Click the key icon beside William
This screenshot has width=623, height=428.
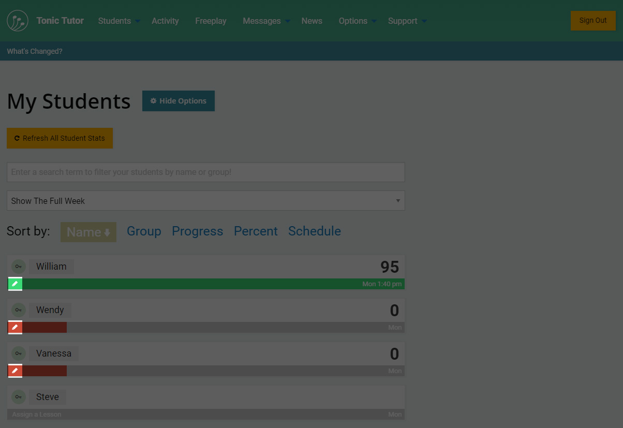[19, 267]
